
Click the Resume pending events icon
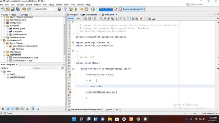120,9
